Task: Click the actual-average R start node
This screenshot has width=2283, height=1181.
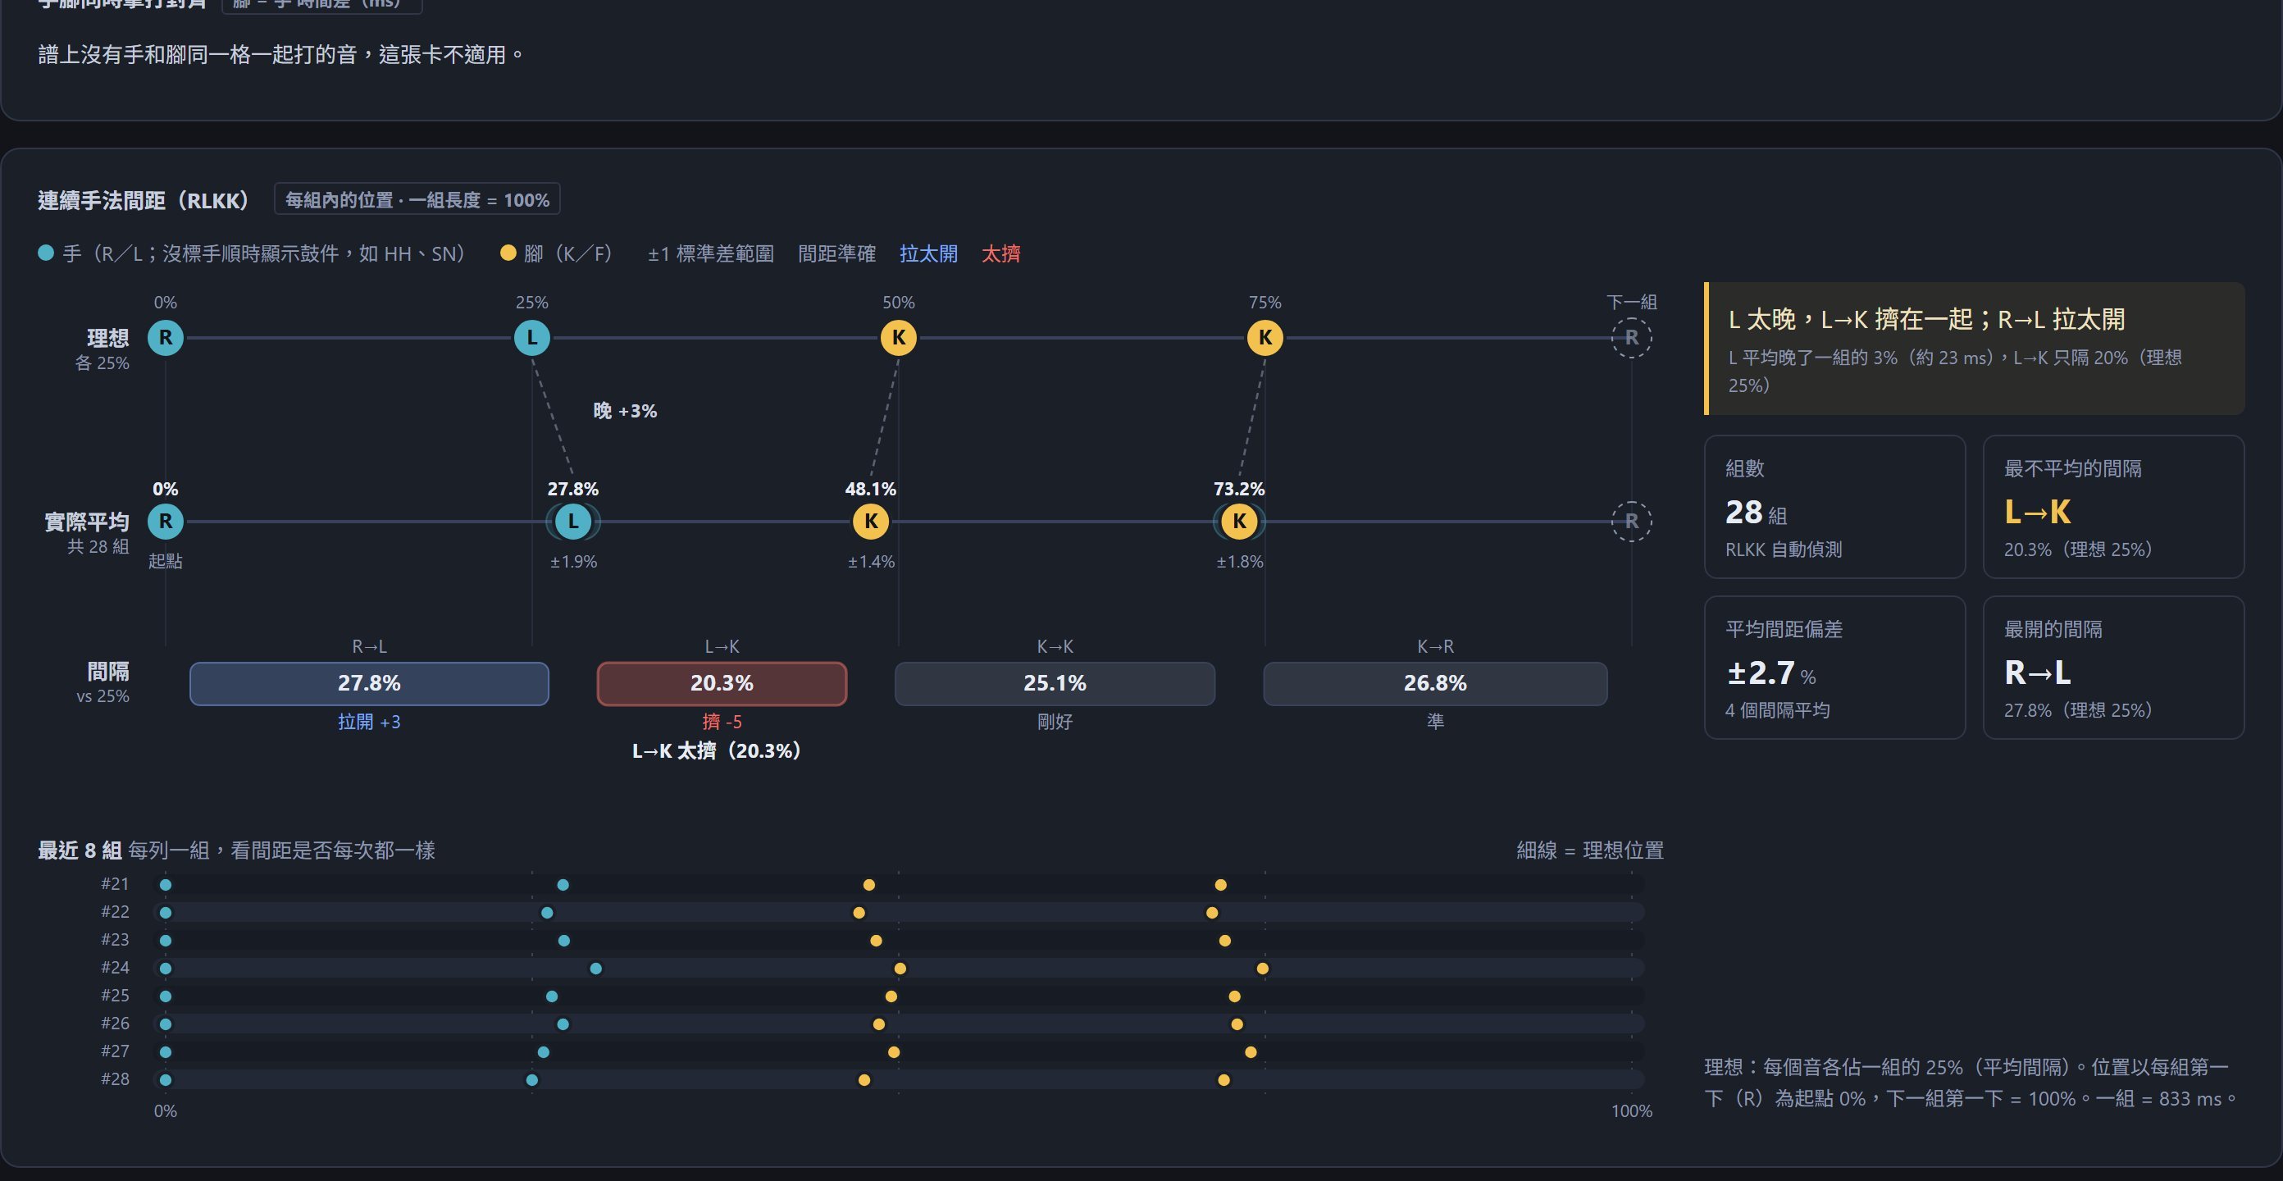Action: 166,522
